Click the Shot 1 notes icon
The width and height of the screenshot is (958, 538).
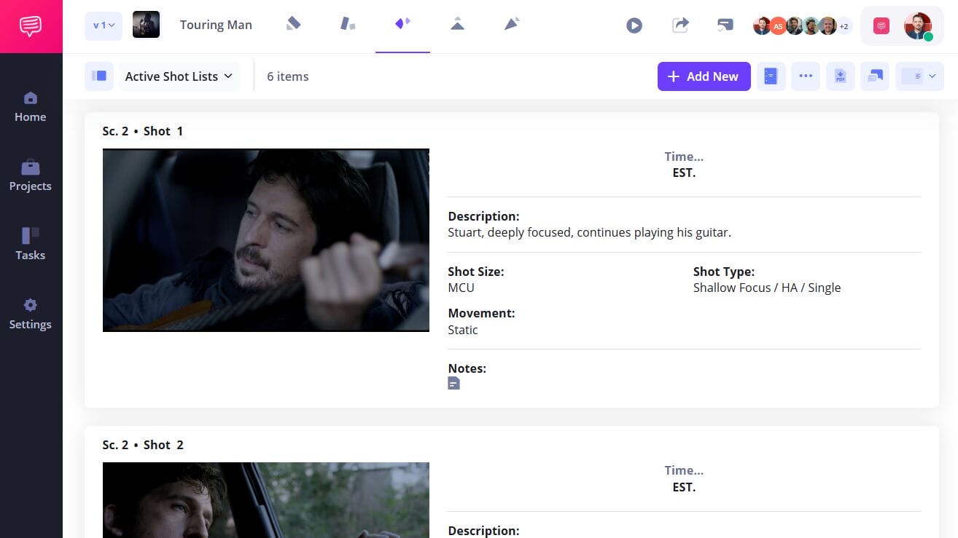click(453, 384)
